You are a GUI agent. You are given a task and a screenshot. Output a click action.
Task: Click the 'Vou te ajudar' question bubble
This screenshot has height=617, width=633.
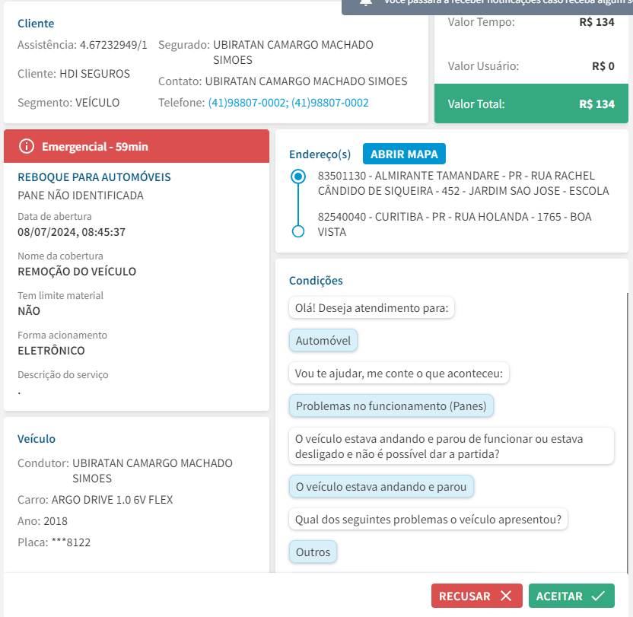pyautogui.click(x=399, y=373)
